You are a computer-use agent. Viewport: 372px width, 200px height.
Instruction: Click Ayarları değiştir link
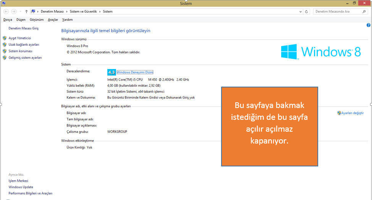point(352,113)
